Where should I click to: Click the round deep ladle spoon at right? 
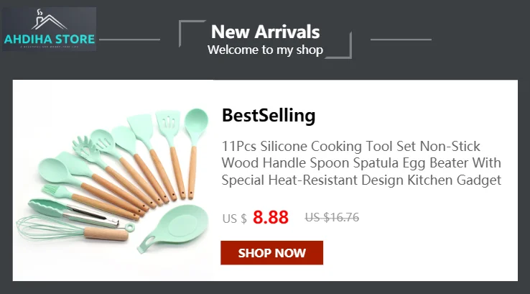pos(195,152)
